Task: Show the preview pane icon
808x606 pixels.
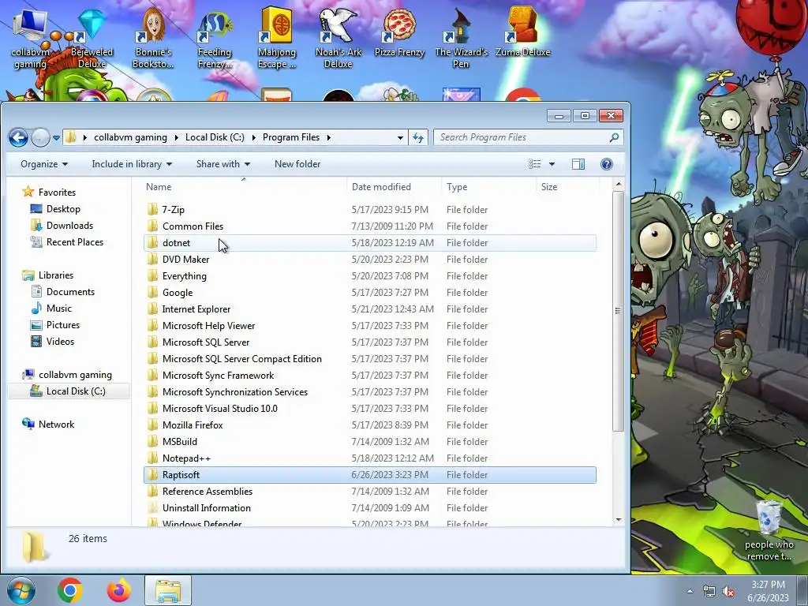Action: point(578,164)
